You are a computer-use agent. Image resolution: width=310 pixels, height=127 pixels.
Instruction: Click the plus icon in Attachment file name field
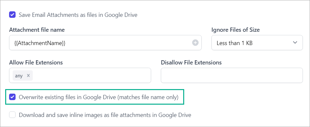[195, 43]
